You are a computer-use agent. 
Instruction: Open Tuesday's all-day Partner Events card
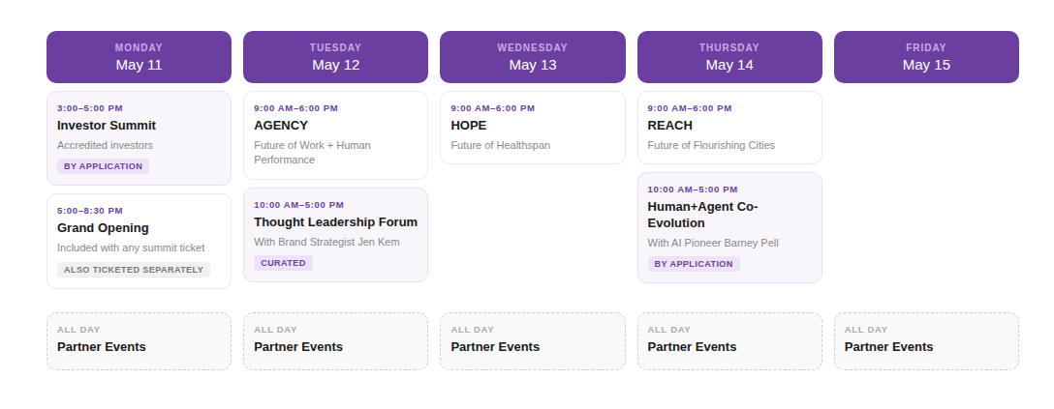[335, 340]
